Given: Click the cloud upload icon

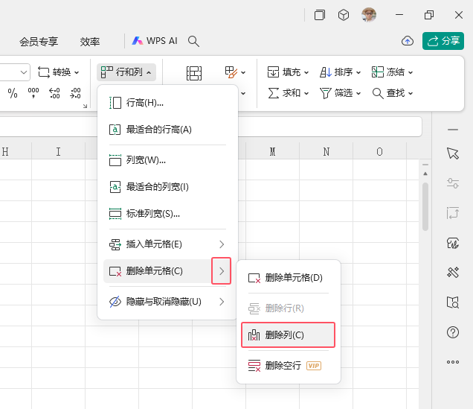Looking at the screenshot, I should click(x=408, y=41).
